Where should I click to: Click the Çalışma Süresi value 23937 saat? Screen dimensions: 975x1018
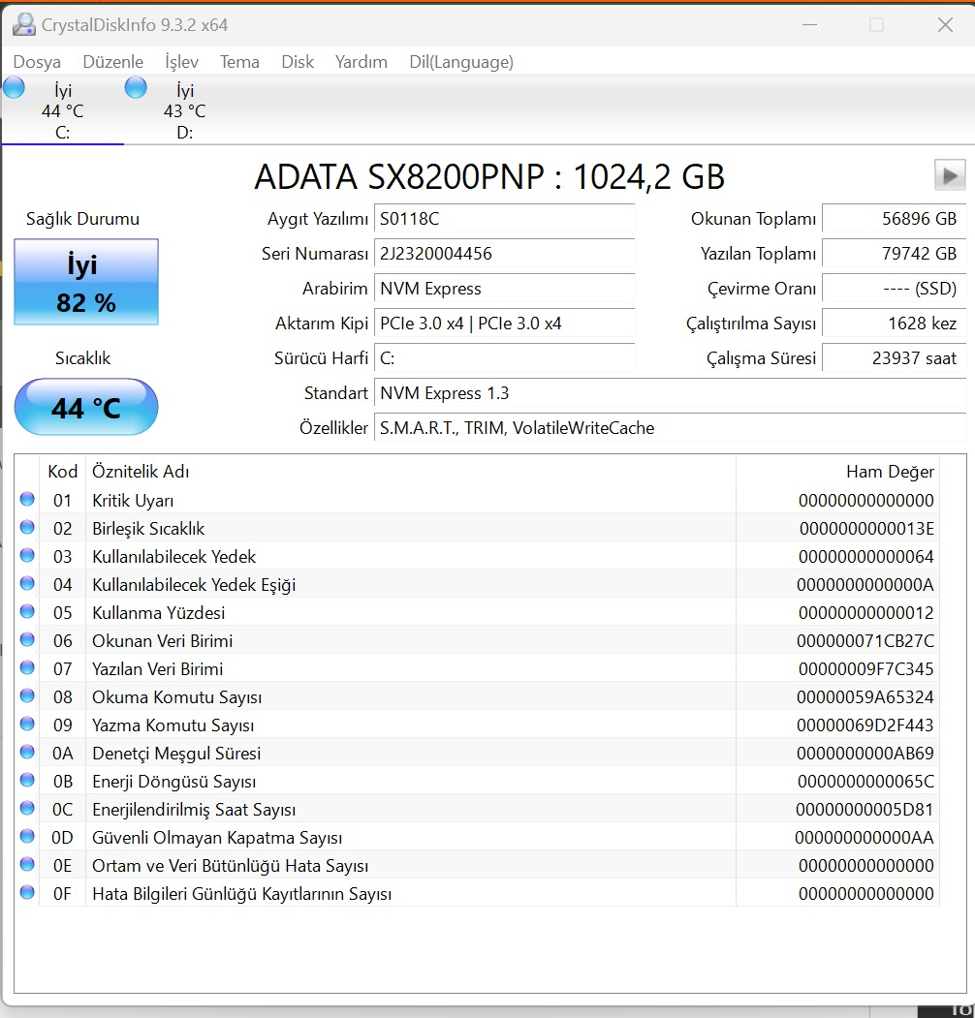coord(895,358)
